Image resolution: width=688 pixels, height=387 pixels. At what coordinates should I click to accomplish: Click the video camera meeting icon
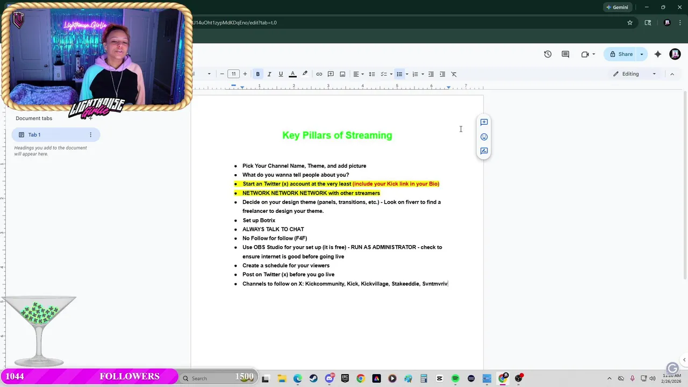click(x=585, y=54)
